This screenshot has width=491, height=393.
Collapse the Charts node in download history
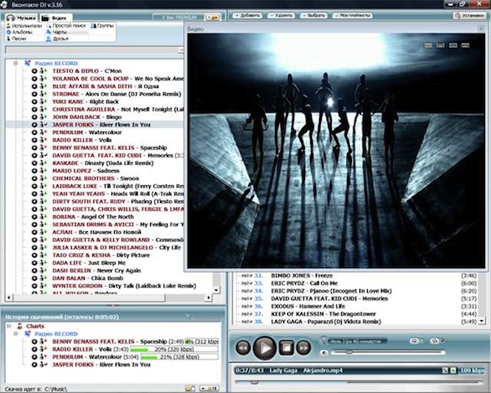pos(9,326)
